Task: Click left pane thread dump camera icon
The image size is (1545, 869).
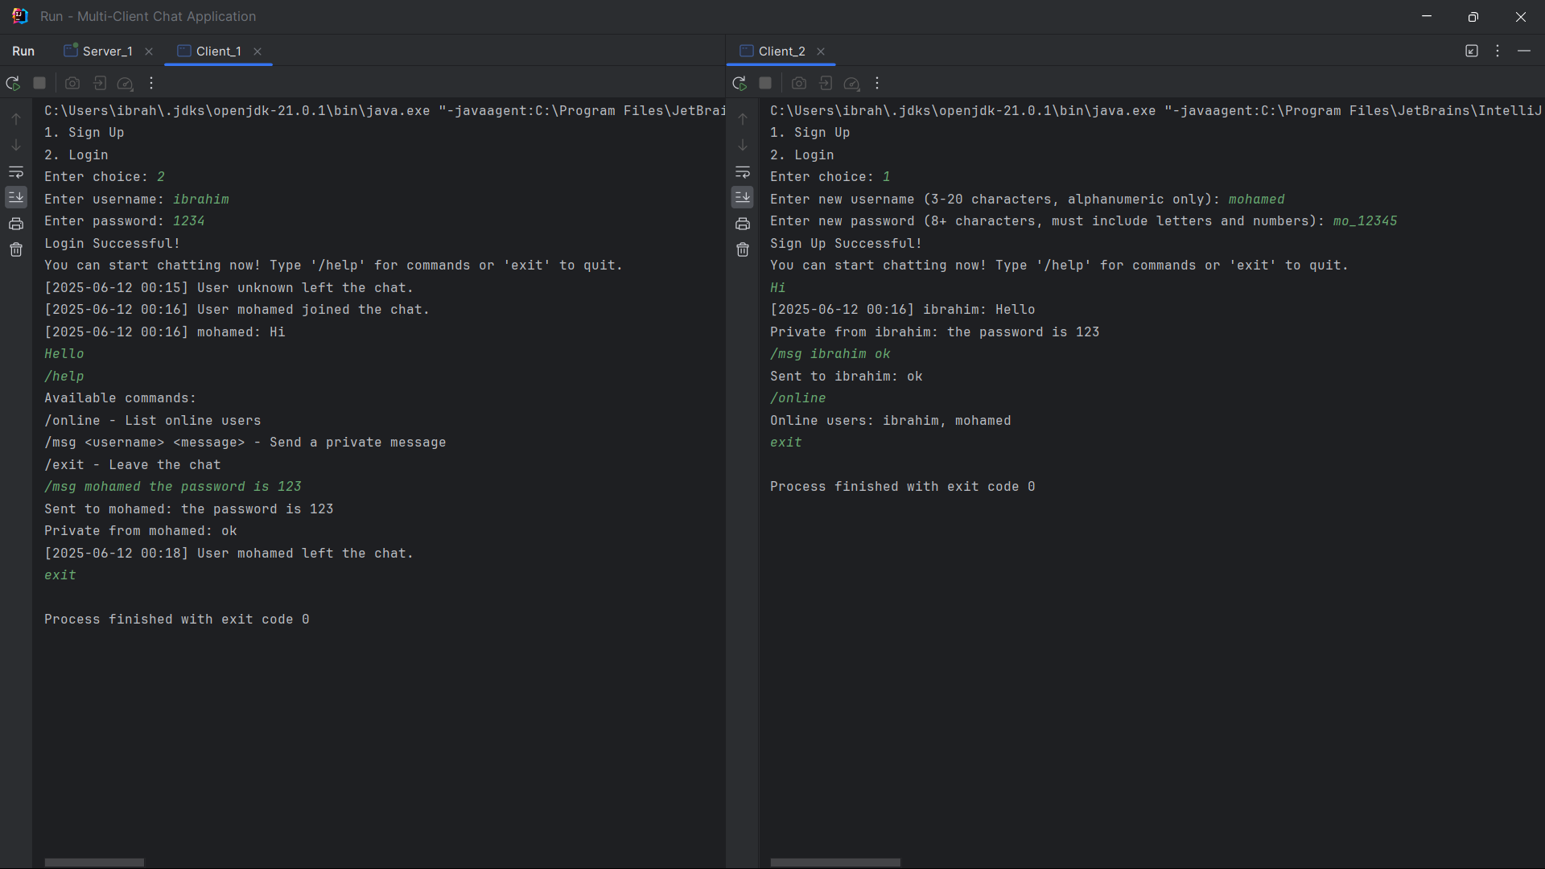Action: [72, 83]
